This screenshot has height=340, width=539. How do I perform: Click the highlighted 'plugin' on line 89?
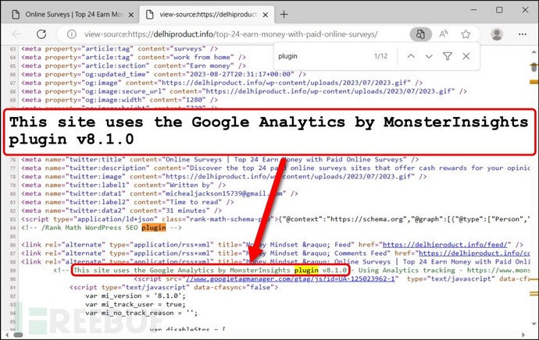pyautogui.click(x=306, y=270)
